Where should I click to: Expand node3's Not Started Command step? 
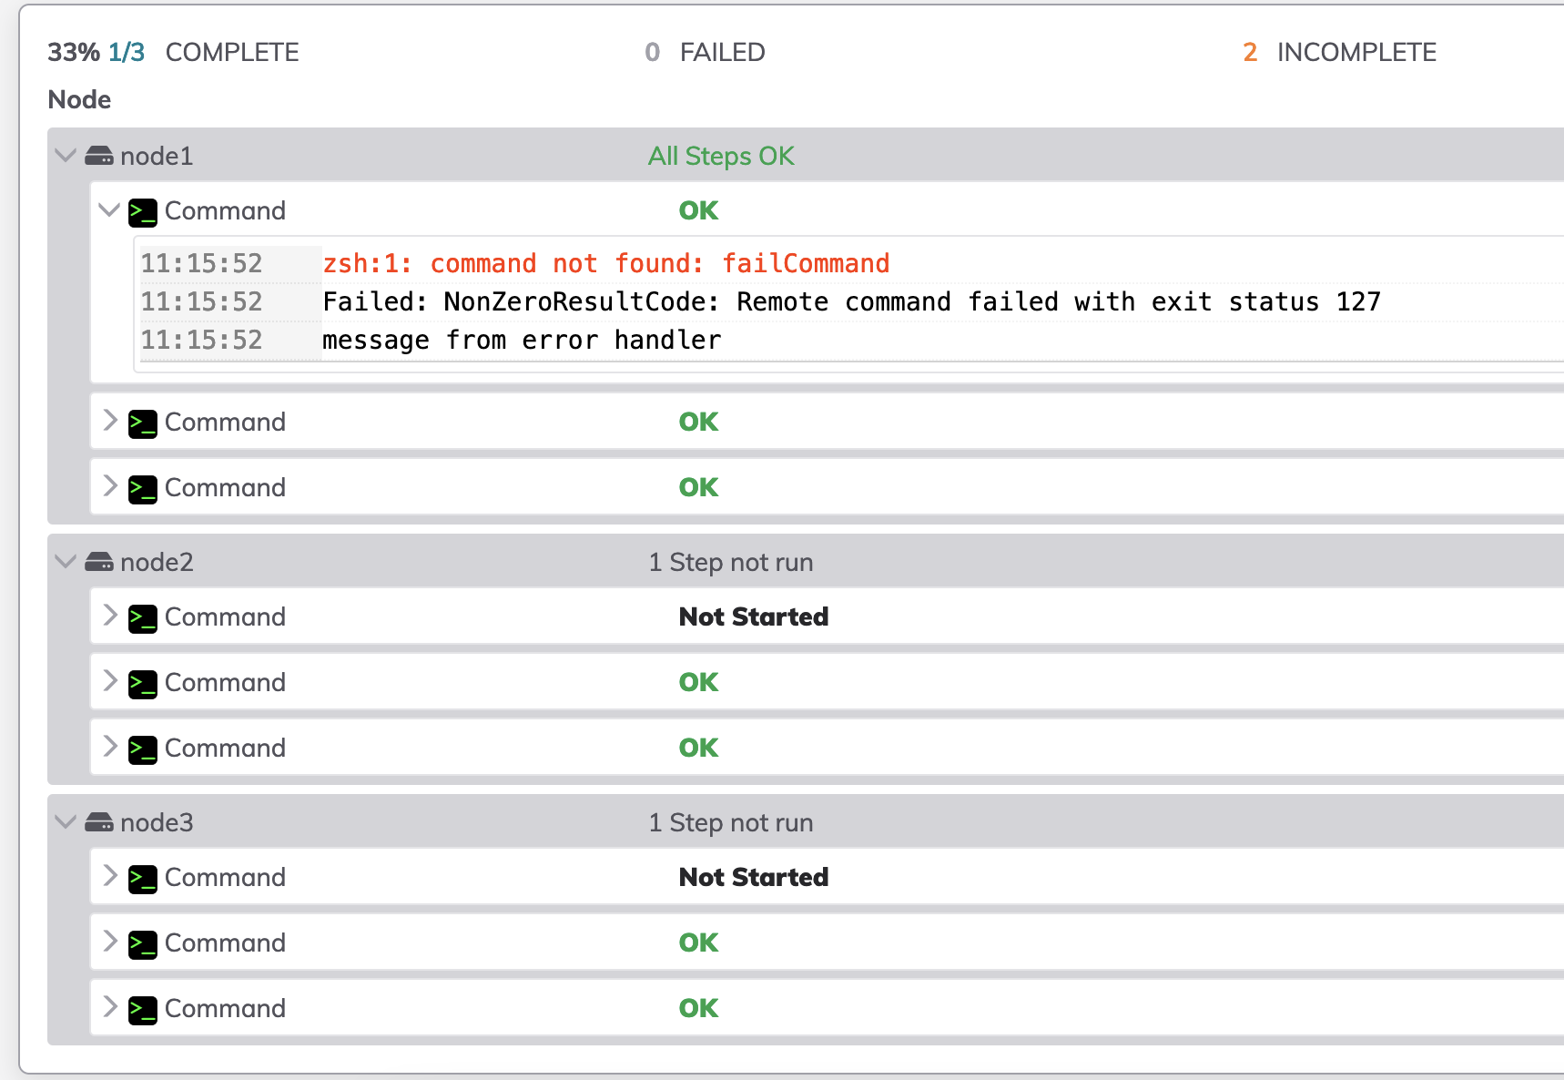coord(110,876)
